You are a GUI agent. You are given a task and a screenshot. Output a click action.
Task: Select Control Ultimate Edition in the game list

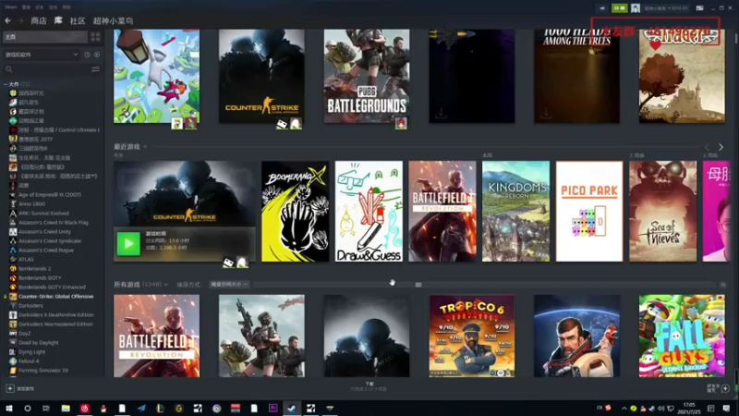tap(55, 129)
